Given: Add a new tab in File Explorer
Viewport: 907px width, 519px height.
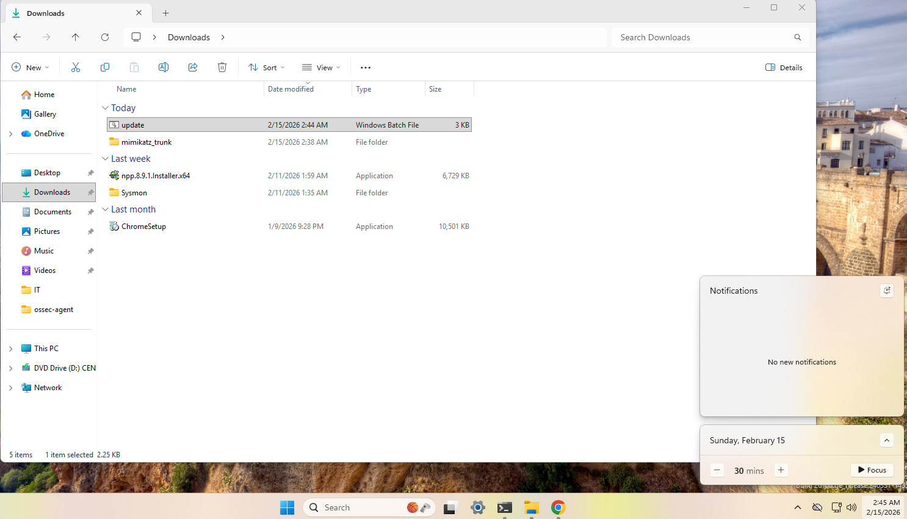Looking at the screenshot, I should pos(165,13).
